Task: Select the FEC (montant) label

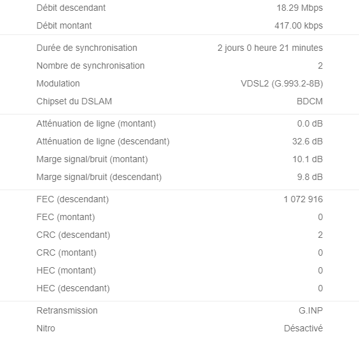Action: pos(65,217)
